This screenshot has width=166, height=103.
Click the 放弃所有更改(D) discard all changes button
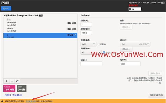click(156, 95)
